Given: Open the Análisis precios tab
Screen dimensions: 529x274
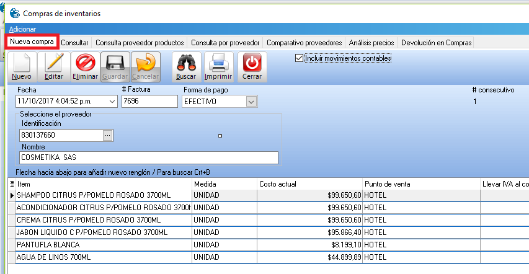Looking at the screenshot, I should pos(371,43).
